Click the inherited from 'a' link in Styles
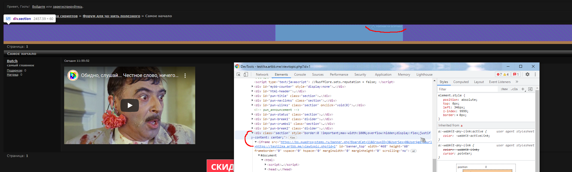Viewport: 572px width, 172px height. 462,126
